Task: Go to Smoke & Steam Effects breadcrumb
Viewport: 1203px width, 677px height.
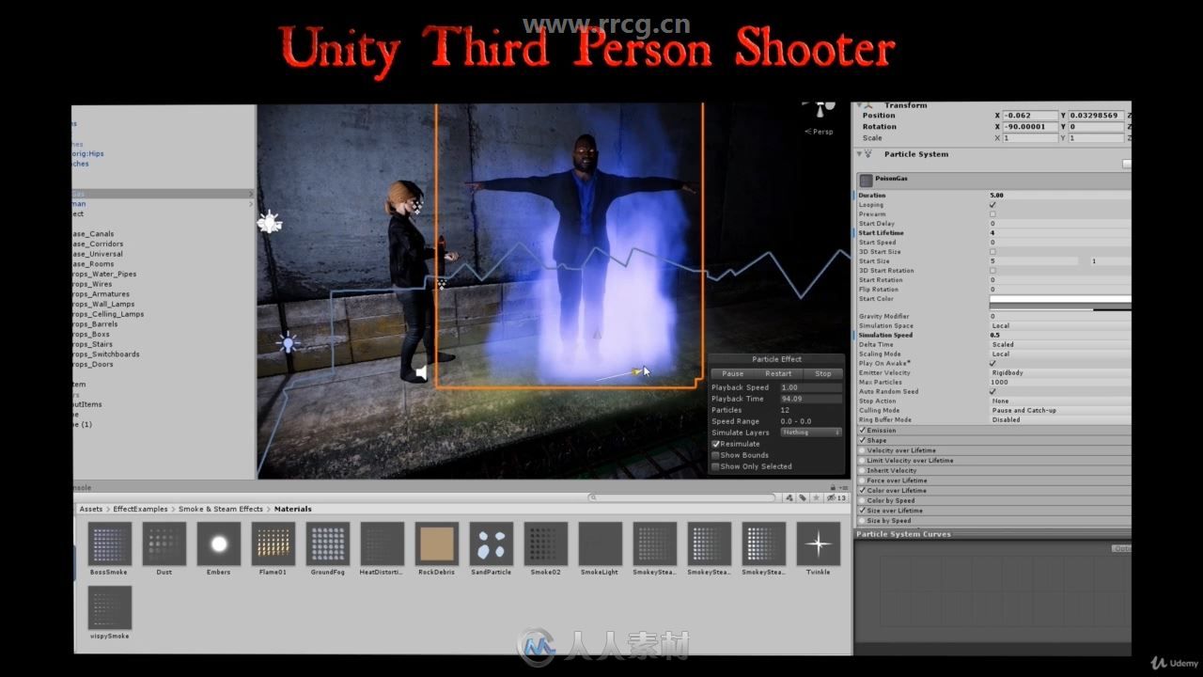Action: pos(221,509)
